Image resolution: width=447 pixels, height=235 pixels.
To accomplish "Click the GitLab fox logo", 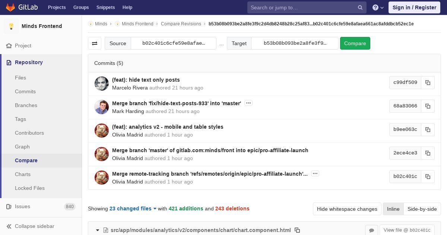I will (11, 7).
